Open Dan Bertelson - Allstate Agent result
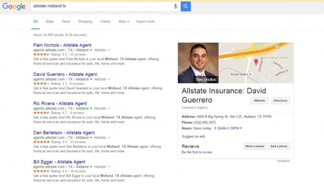324x184 pixels. (x=64, y=133)
